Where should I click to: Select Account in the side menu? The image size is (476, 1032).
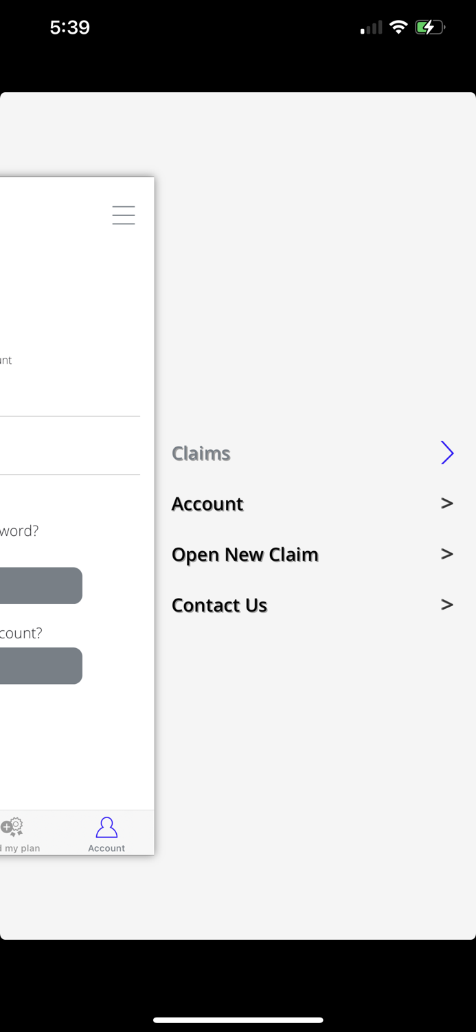point(207,504)
